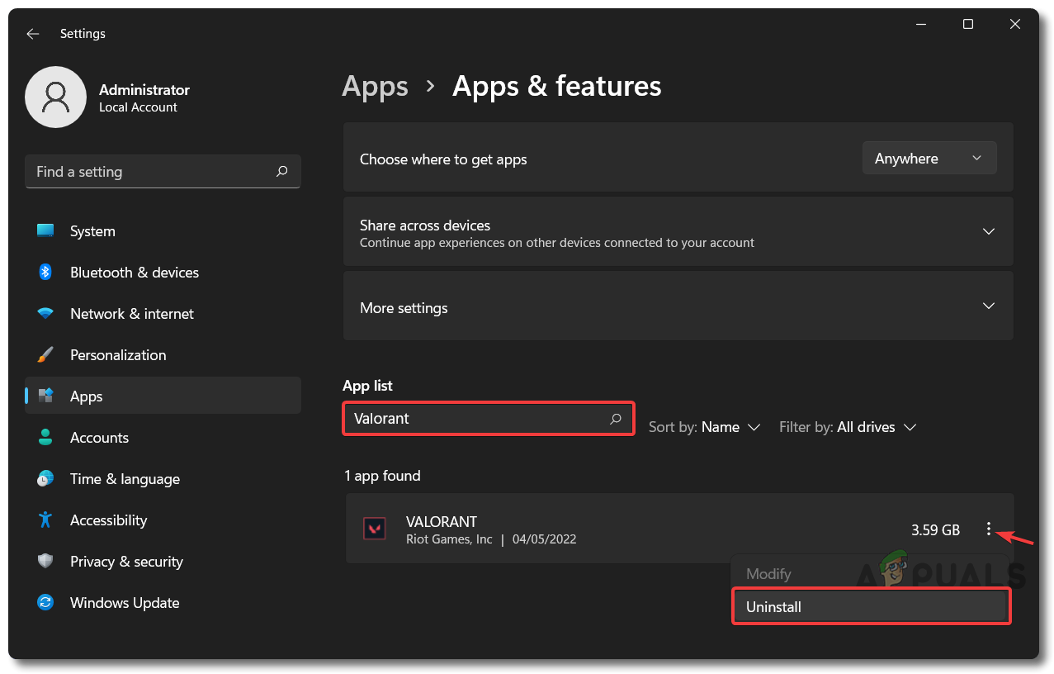Click the back arrow in Settings header
Viewport: 1054px width, 674px height.
pyautogui.click(x=32, y=34)
